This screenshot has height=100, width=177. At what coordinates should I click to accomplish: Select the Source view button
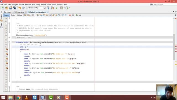click(x=6, y=15)
